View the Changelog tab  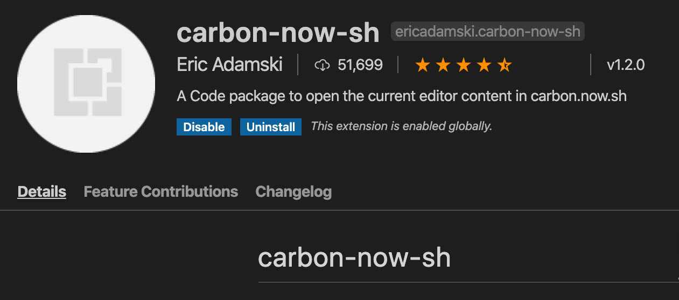tap(293, 191)
